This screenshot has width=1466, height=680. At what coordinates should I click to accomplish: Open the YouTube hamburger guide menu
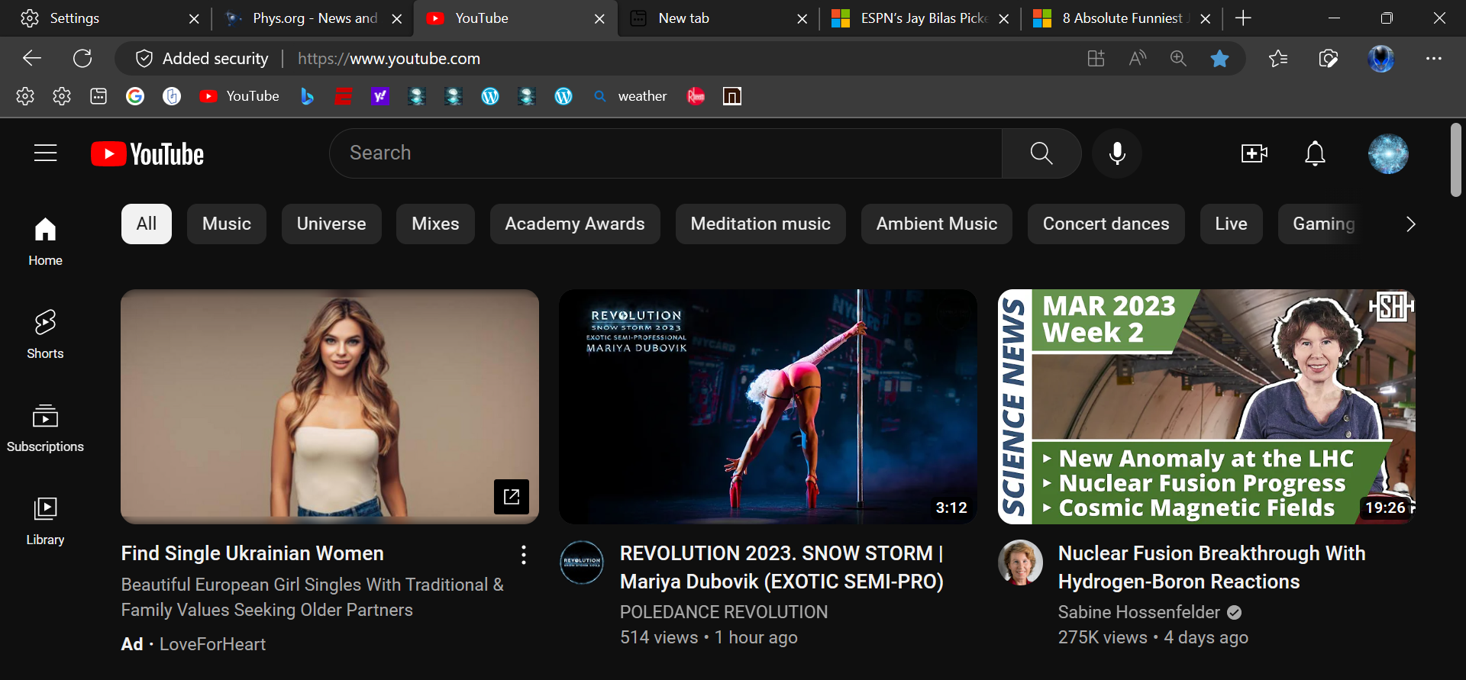tap(46, 153)
